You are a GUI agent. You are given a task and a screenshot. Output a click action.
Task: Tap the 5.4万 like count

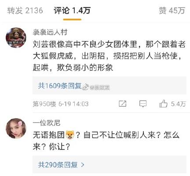179,104
